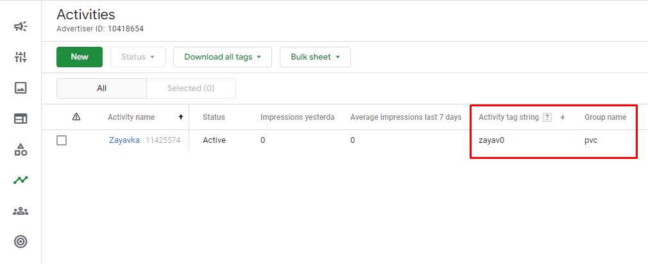Open the audiences people icon in sidebar

(21, 211)
